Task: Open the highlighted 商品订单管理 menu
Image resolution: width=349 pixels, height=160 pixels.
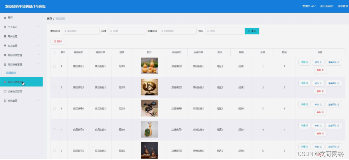Action: pyautogui.click(x=21, y=82)
